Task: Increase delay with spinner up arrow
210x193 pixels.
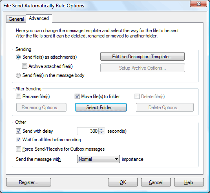Action: tap(102, 129)
